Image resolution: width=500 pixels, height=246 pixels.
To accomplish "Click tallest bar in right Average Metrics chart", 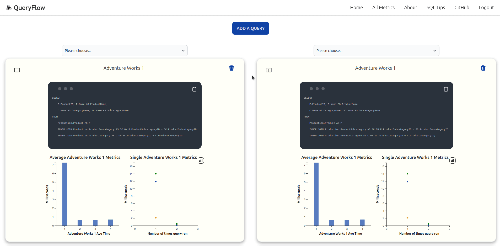I will tap(316, 194).
